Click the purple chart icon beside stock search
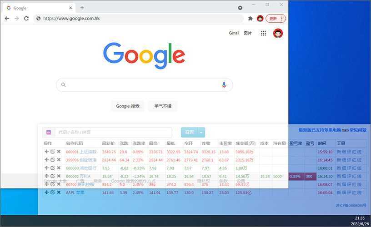 (49, 132)
